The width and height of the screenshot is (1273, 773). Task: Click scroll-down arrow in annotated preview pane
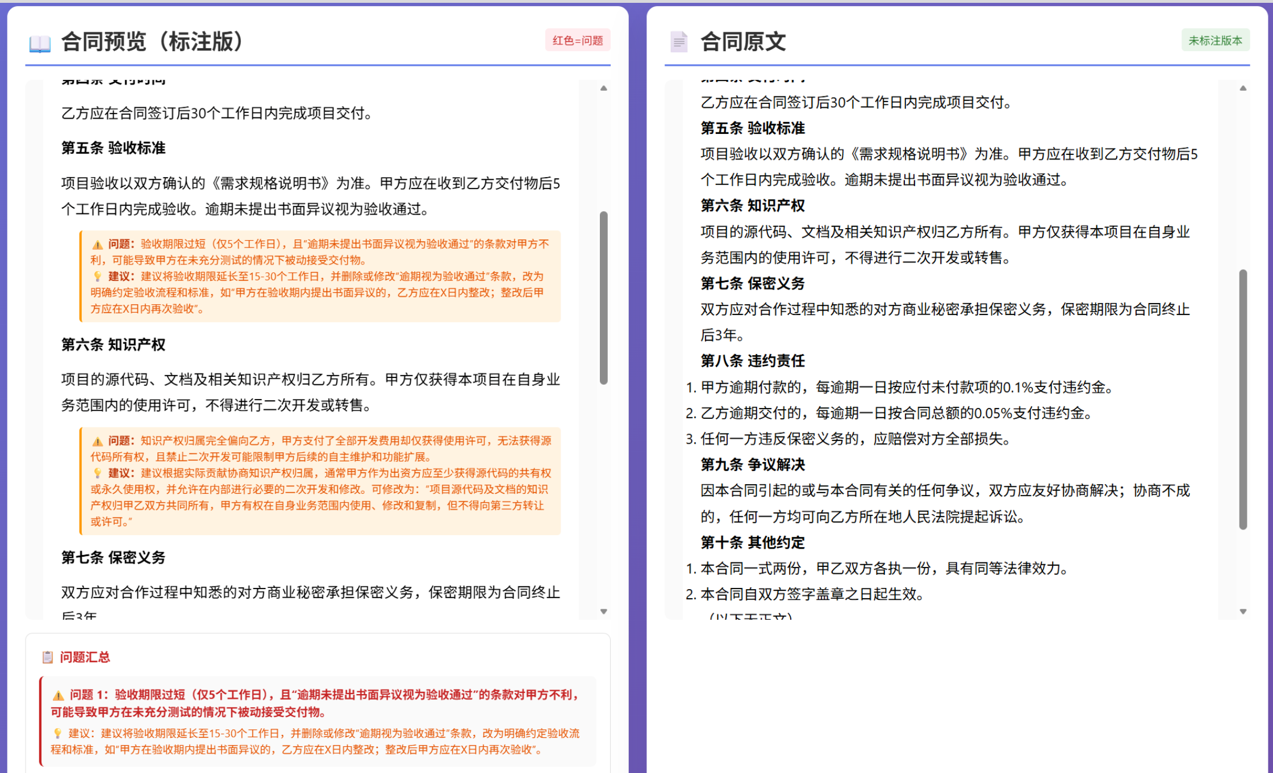click(604, 611)
